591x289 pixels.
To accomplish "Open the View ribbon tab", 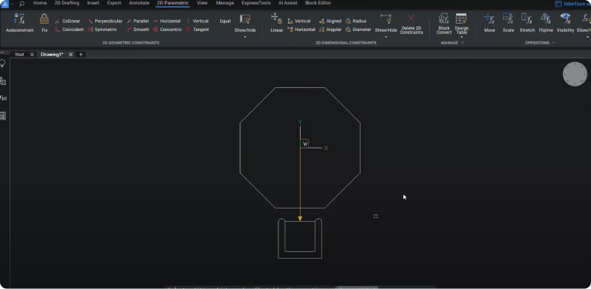I will click(x=202, y=3).
